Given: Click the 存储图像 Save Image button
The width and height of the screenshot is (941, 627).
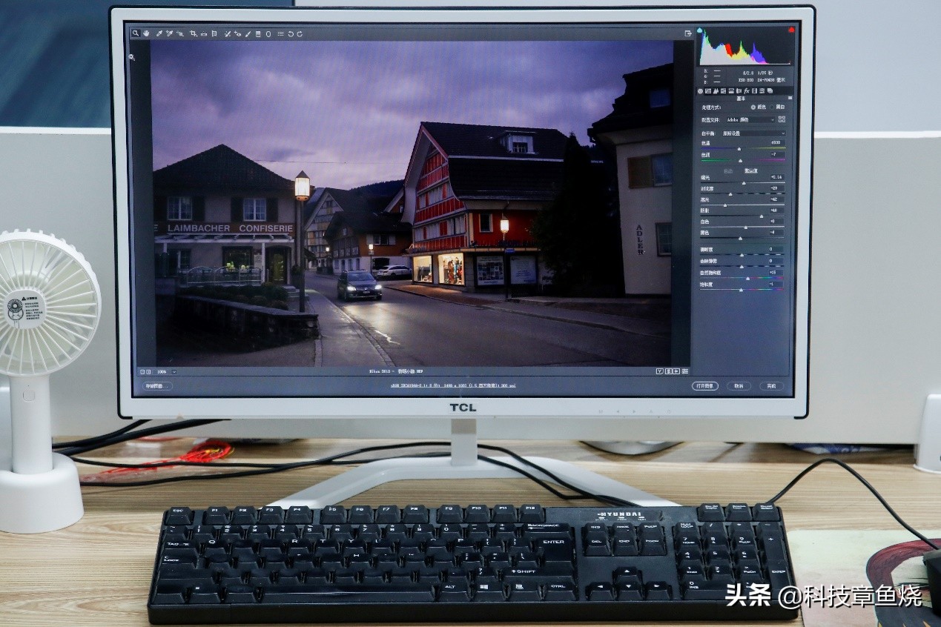Looking at the screenshot, I should pos(157,386).
